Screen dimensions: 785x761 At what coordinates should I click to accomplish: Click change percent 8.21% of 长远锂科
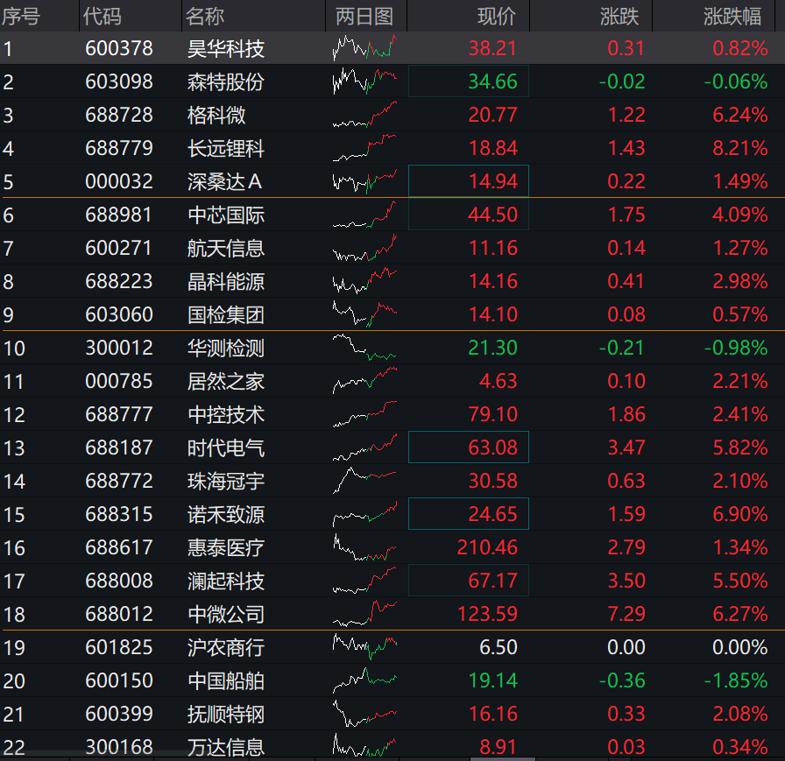(x=740, y=148)
